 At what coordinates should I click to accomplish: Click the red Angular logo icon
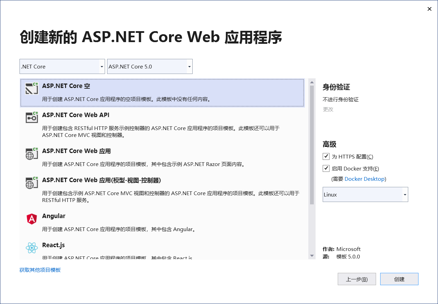[31, 219]
